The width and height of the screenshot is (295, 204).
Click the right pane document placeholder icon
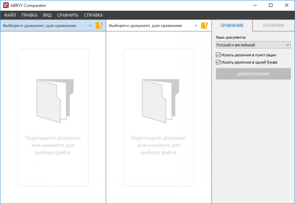tap(160, 101)
